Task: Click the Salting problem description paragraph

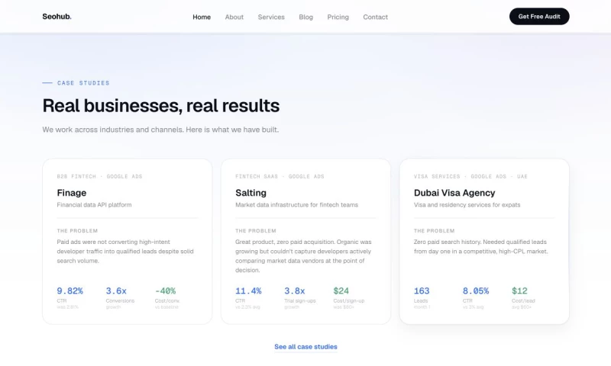Action: coord(303,256)
